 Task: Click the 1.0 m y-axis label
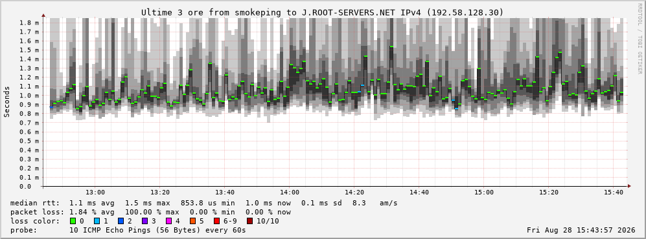[x=29, y=95]
